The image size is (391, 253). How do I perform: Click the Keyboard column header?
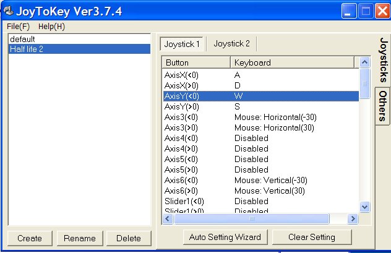pos(292,62)
